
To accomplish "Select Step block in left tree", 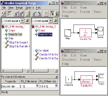I will coord(11,38).
